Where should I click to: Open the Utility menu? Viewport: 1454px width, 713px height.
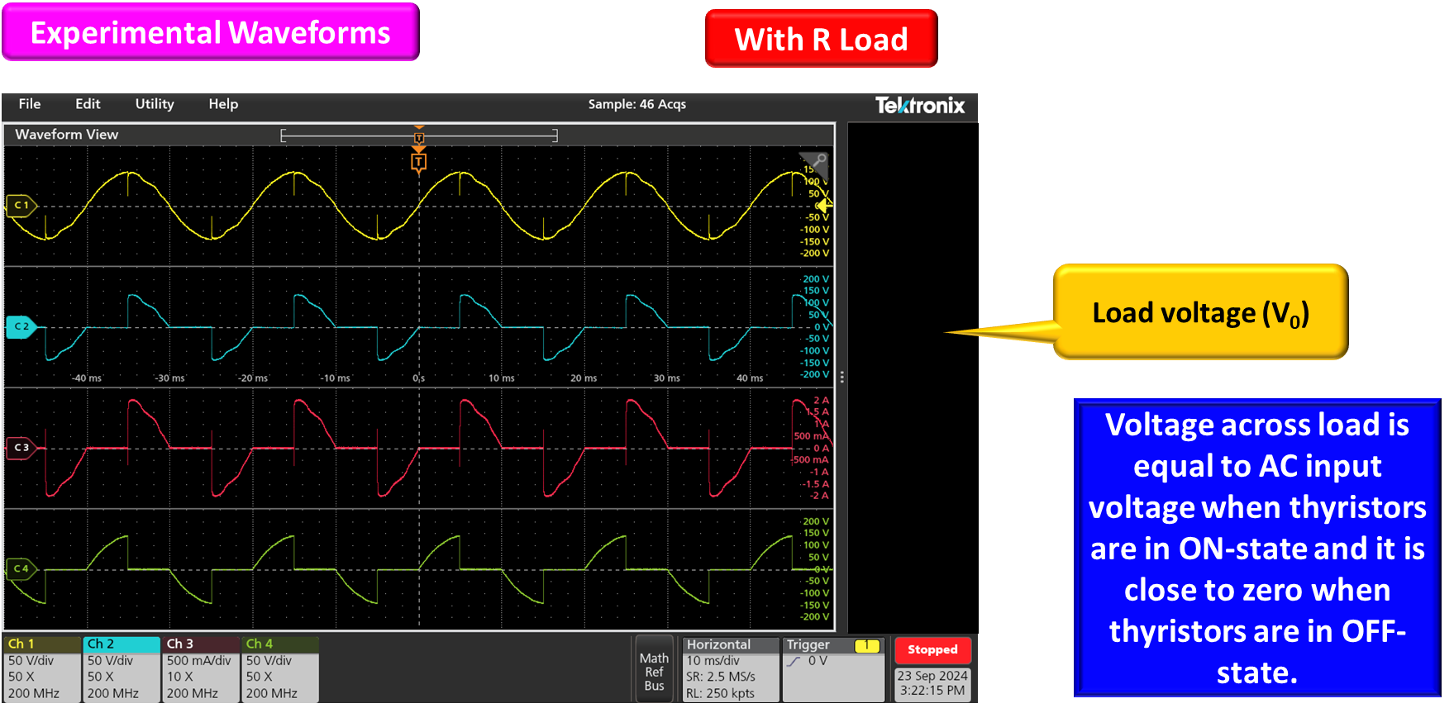(x=155, y=104)
